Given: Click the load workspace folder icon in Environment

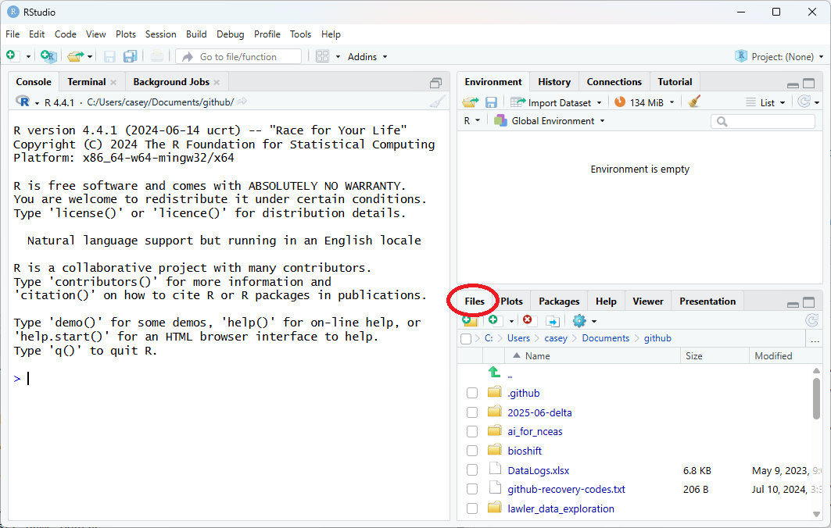Looking at the screenshot, I should [x=470, y=102].
